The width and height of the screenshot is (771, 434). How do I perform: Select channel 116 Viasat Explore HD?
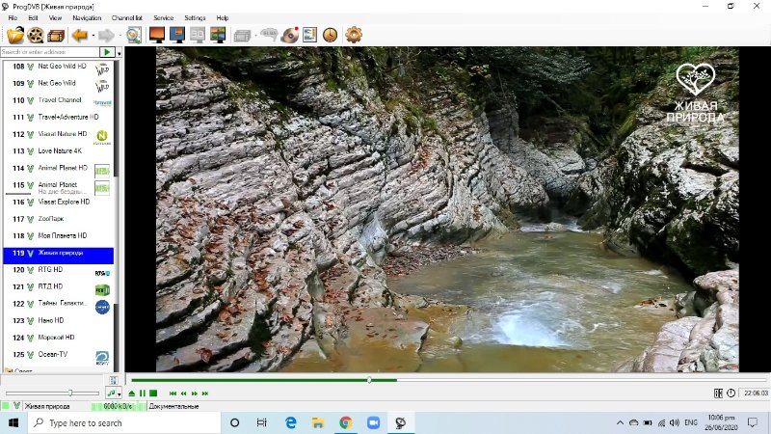[x=58, y=203]
